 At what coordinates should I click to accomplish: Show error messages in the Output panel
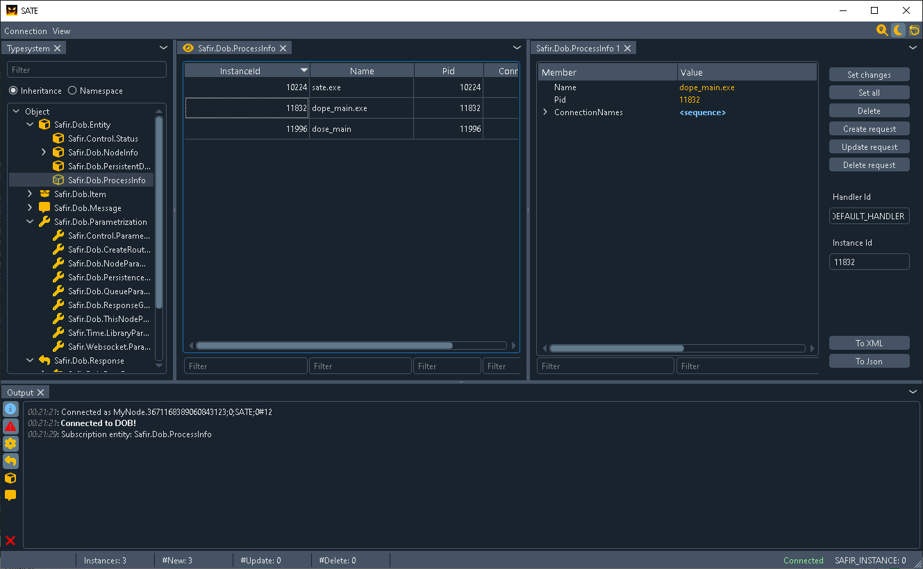click(10, 426)
